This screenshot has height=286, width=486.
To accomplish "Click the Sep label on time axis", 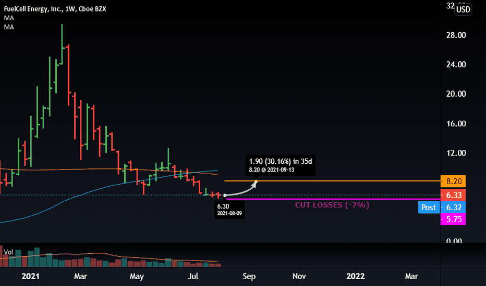I will pos(249,276).
